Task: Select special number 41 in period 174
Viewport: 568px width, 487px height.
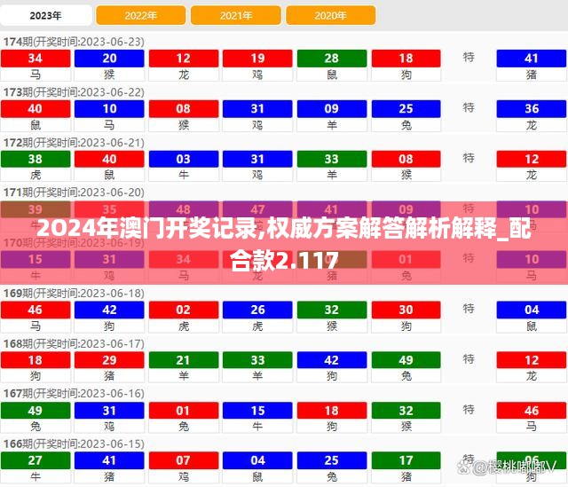Action: [x=532, y=59]
